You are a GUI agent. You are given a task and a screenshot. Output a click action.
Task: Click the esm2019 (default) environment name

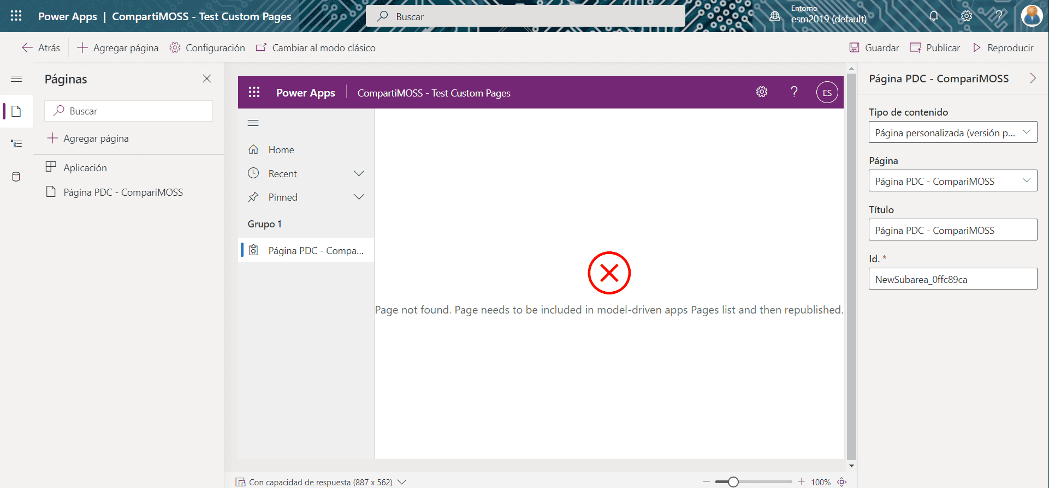[829, 19]
